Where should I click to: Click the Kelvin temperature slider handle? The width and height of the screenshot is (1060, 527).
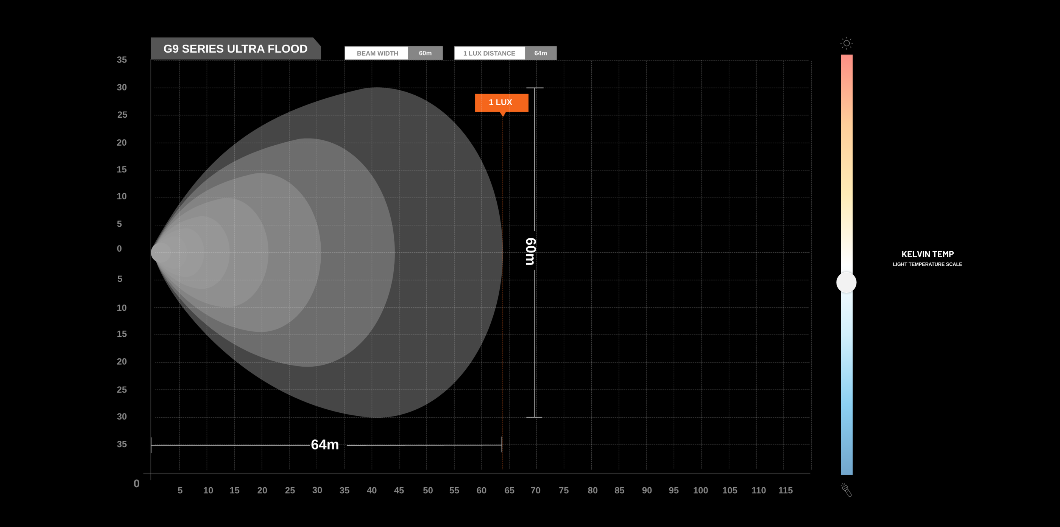[846, 282]
